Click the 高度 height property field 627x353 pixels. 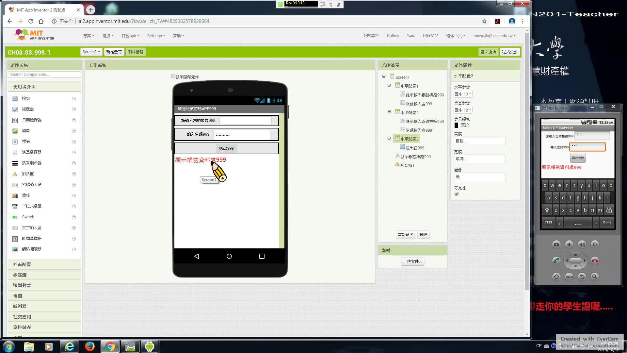(480, 141)
